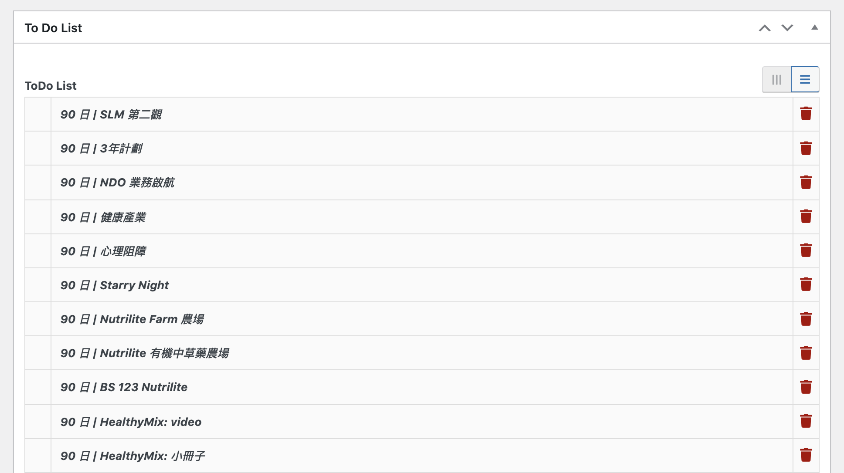Image resolution: width=844 pixels, height=473 pixels.
Task: Move To Do List panel up
Action: coord(765,28)
